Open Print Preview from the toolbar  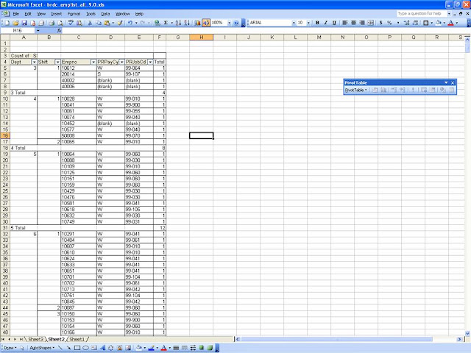(60, 23)
